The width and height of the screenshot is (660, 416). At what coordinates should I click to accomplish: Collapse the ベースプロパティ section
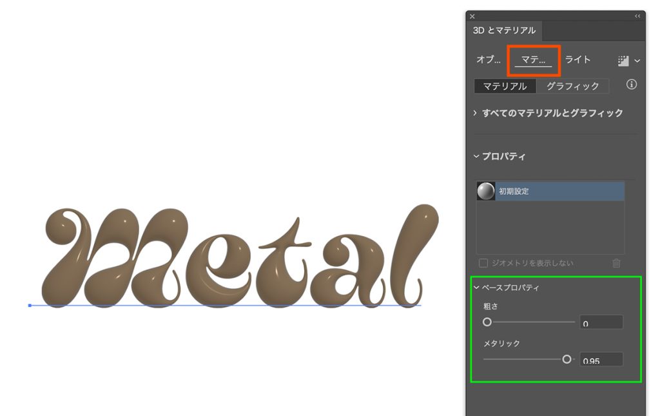[x=476, y=288]
